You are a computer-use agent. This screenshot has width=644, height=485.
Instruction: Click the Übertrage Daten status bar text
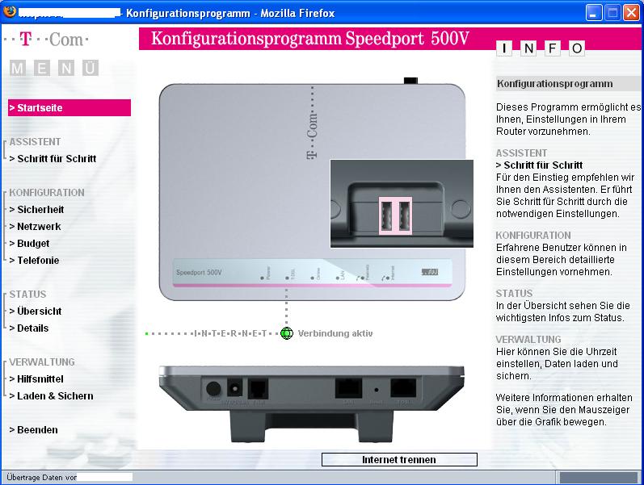click(41, 477)
